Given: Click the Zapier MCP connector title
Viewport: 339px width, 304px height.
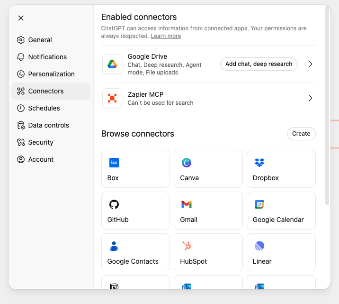Looking at the screenshot, I should 146,94.
